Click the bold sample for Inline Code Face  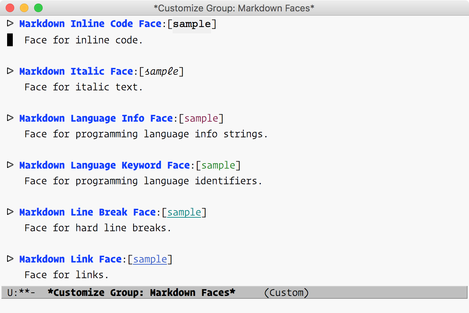coord(192,24)
